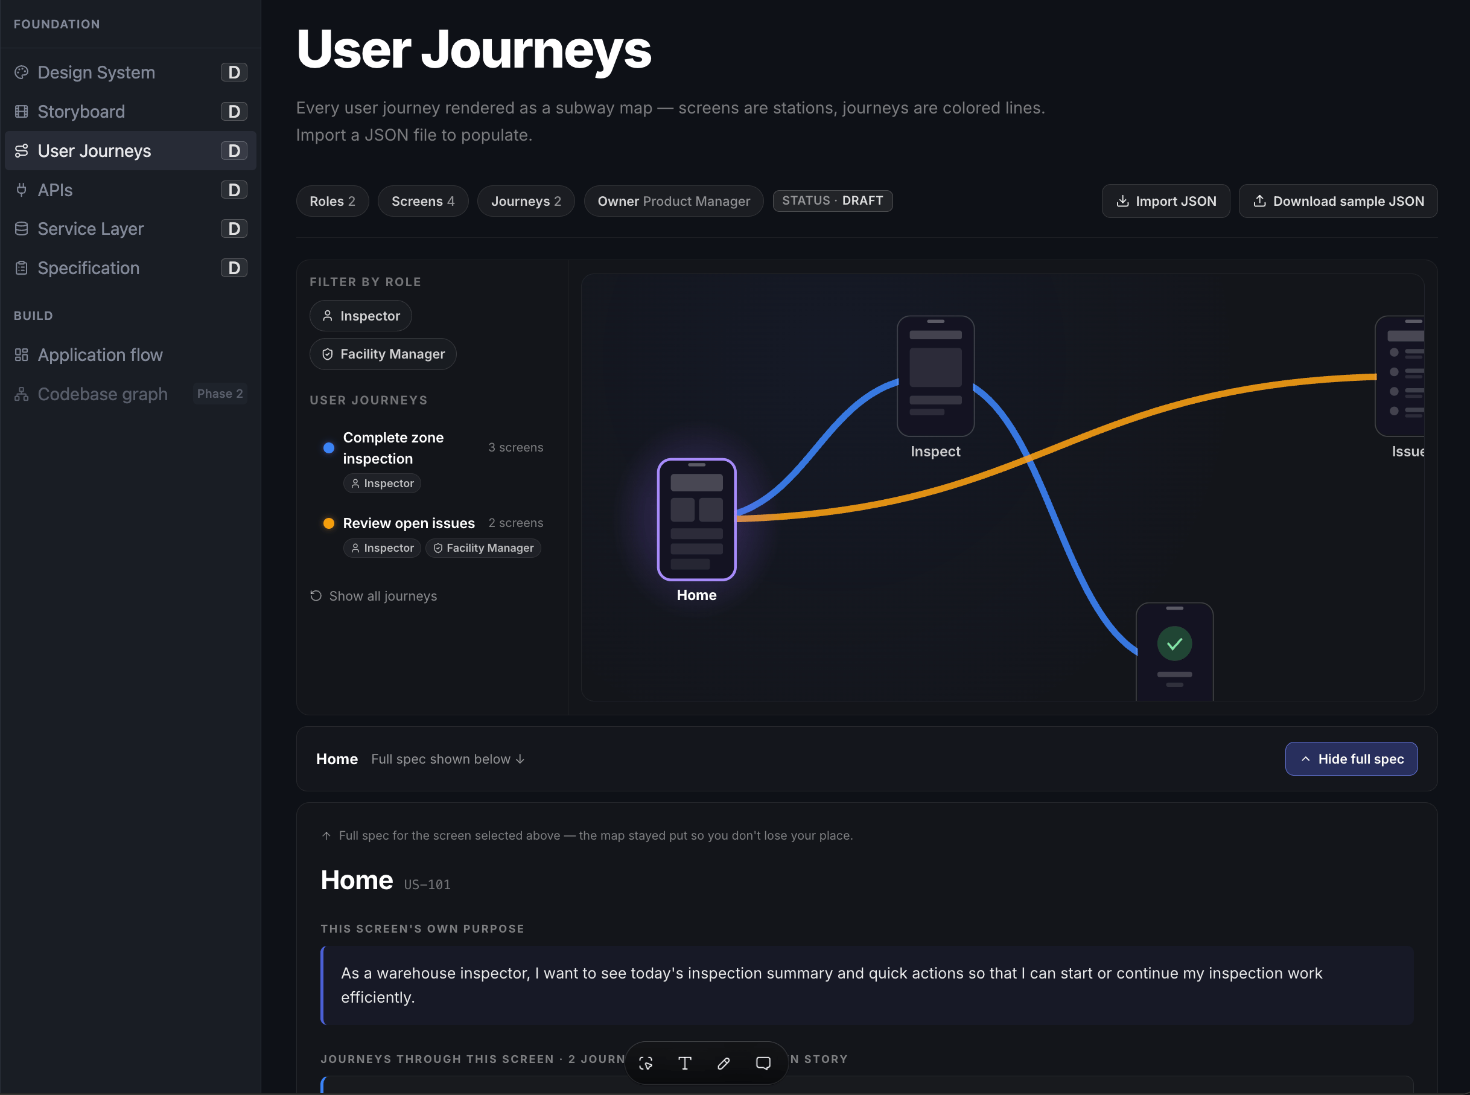Select the lasso selection tool in bottom toolbar
1470x1095 pixels.
click(646, 1062)
